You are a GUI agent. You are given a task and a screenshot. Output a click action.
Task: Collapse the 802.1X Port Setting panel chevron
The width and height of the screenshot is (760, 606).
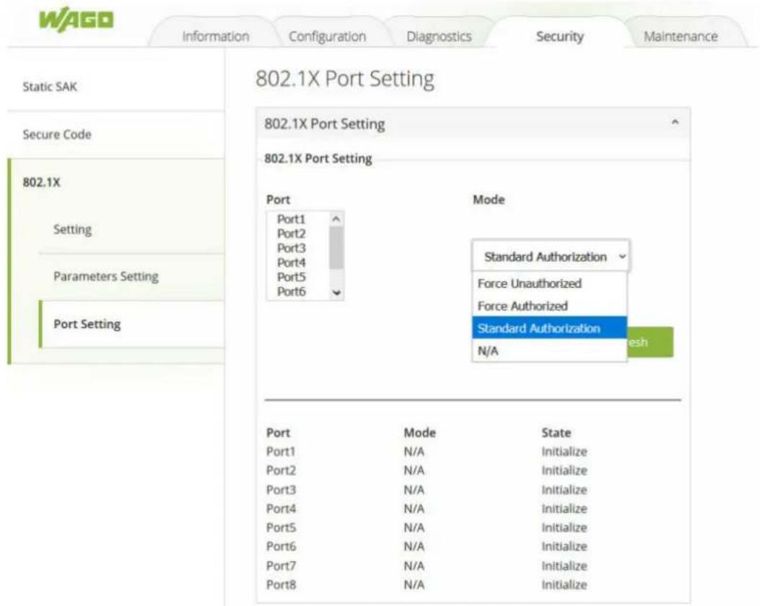pyautogui.click(x=675, y=123)
